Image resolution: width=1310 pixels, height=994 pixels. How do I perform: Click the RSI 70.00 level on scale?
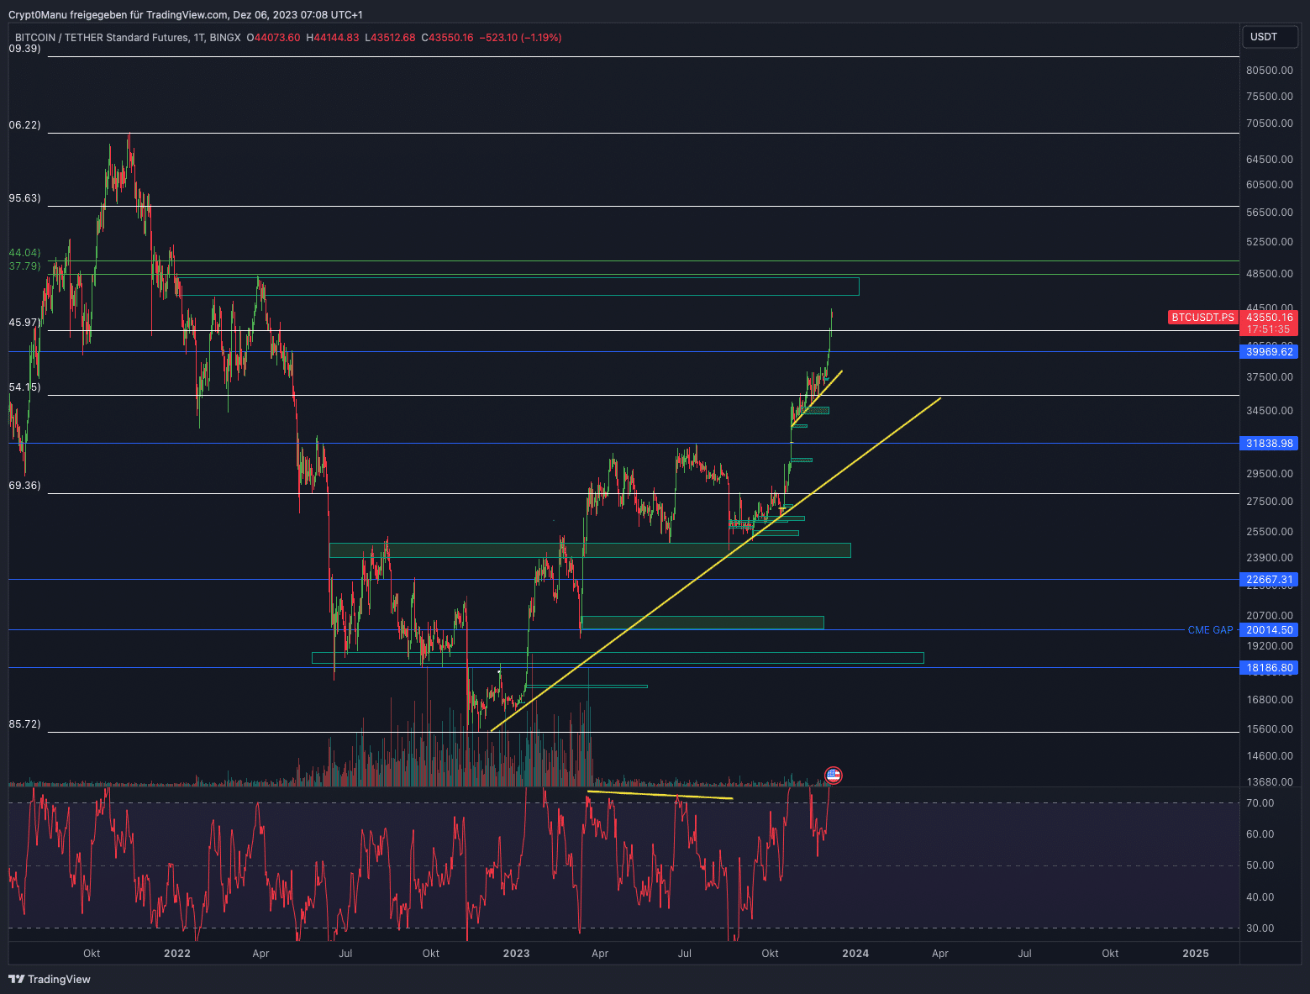click(x=1260, y=803)
